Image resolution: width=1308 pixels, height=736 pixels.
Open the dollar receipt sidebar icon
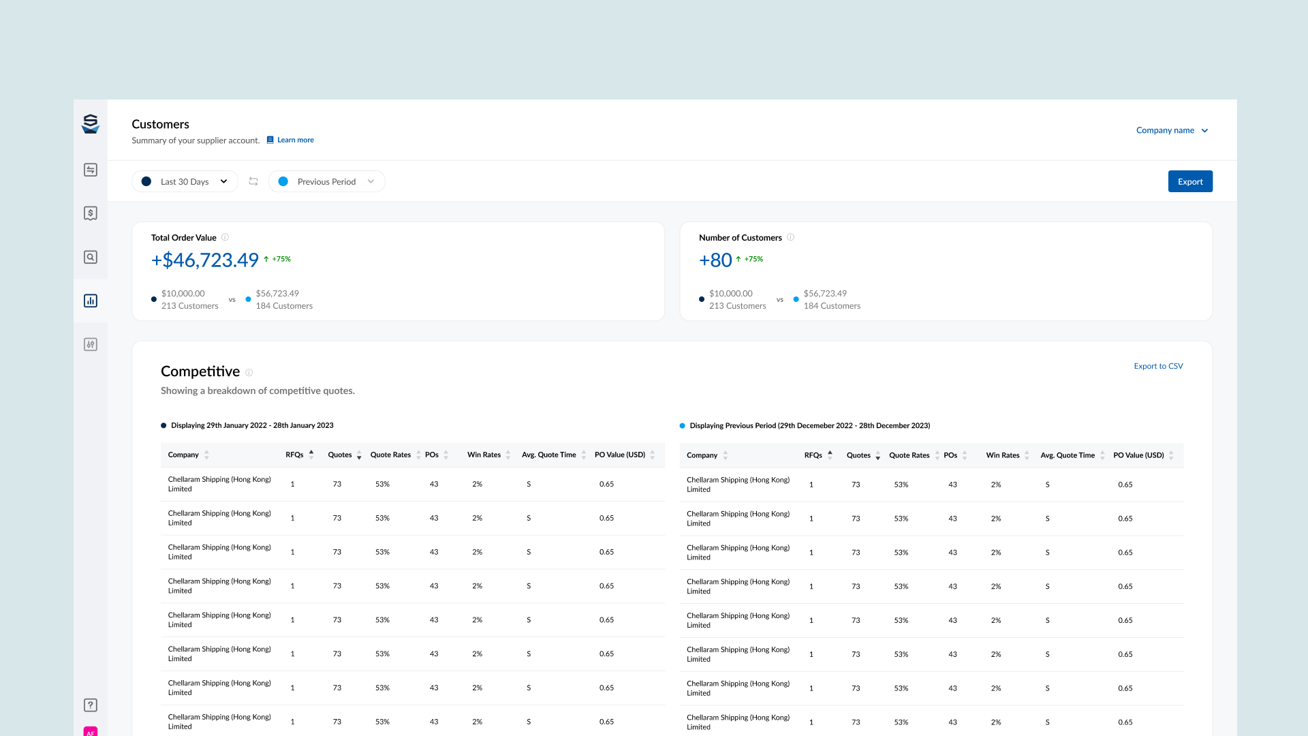click(x=91, y=213)
